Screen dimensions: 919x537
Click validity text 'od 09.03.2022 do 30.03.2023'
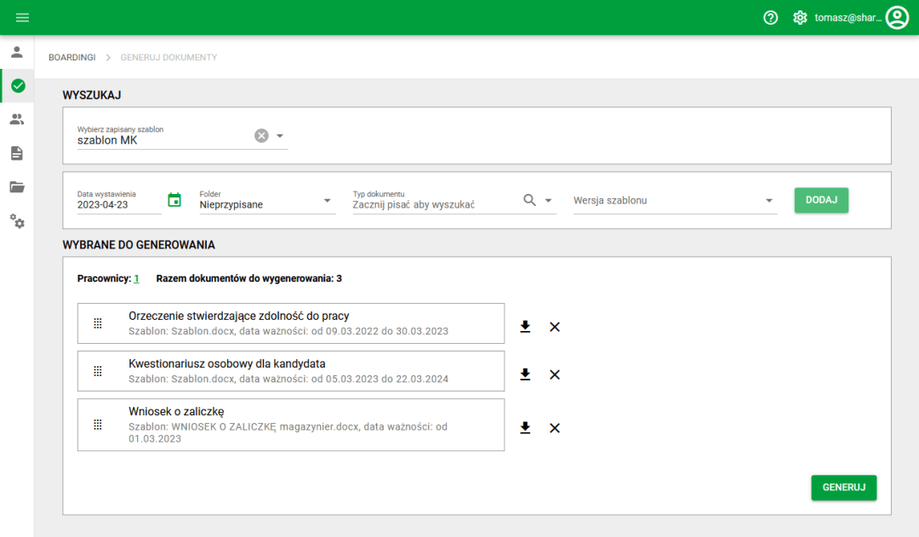380,331
